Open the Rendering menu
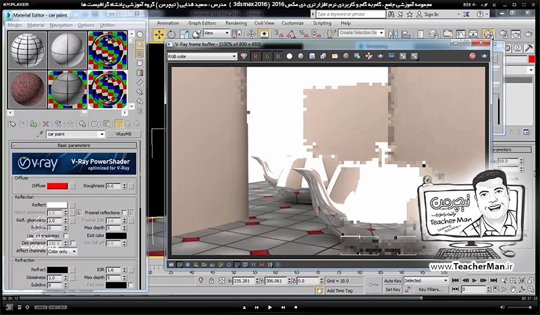 [236, 23]
